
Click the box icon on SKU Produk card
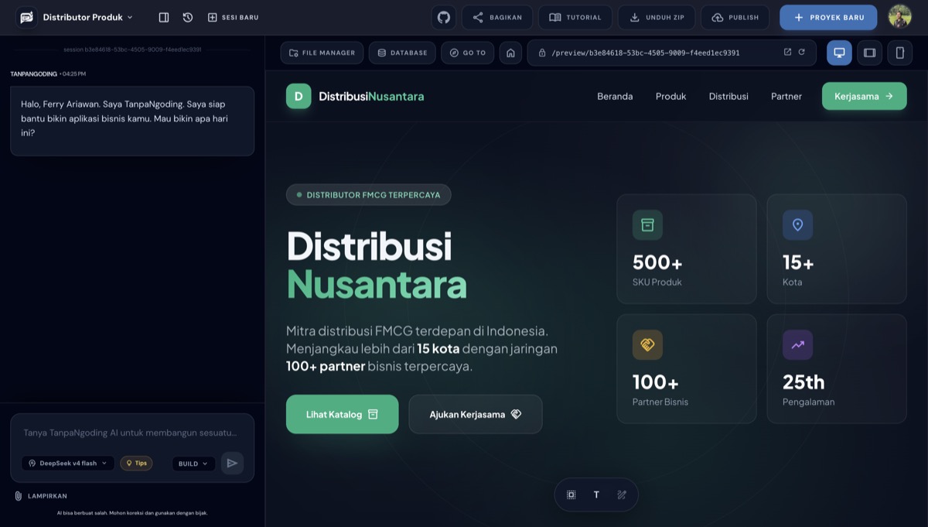pos(647,224)
